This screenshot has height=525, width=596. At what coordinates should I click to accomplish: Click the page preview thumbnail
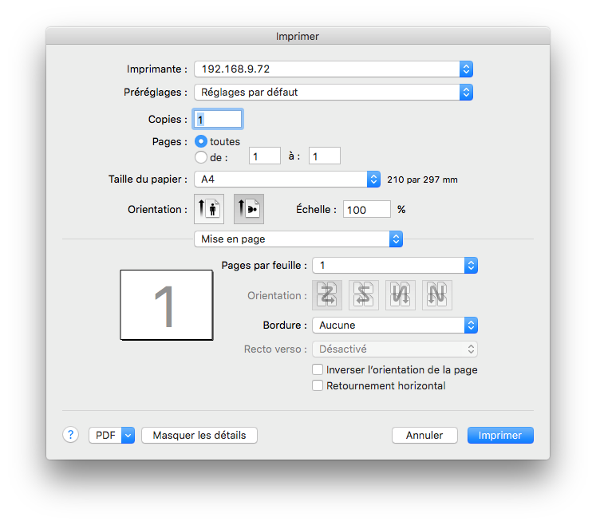166,305
